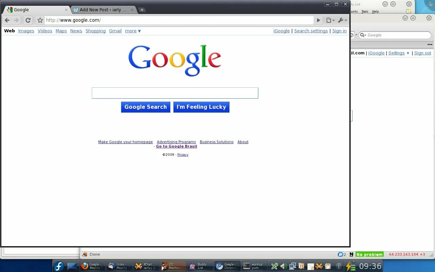The height and width of the screenshot is (272, 435).
Task: Click the three-dots overflow in Firefox bookmarks bar
Action: [430, 45]
